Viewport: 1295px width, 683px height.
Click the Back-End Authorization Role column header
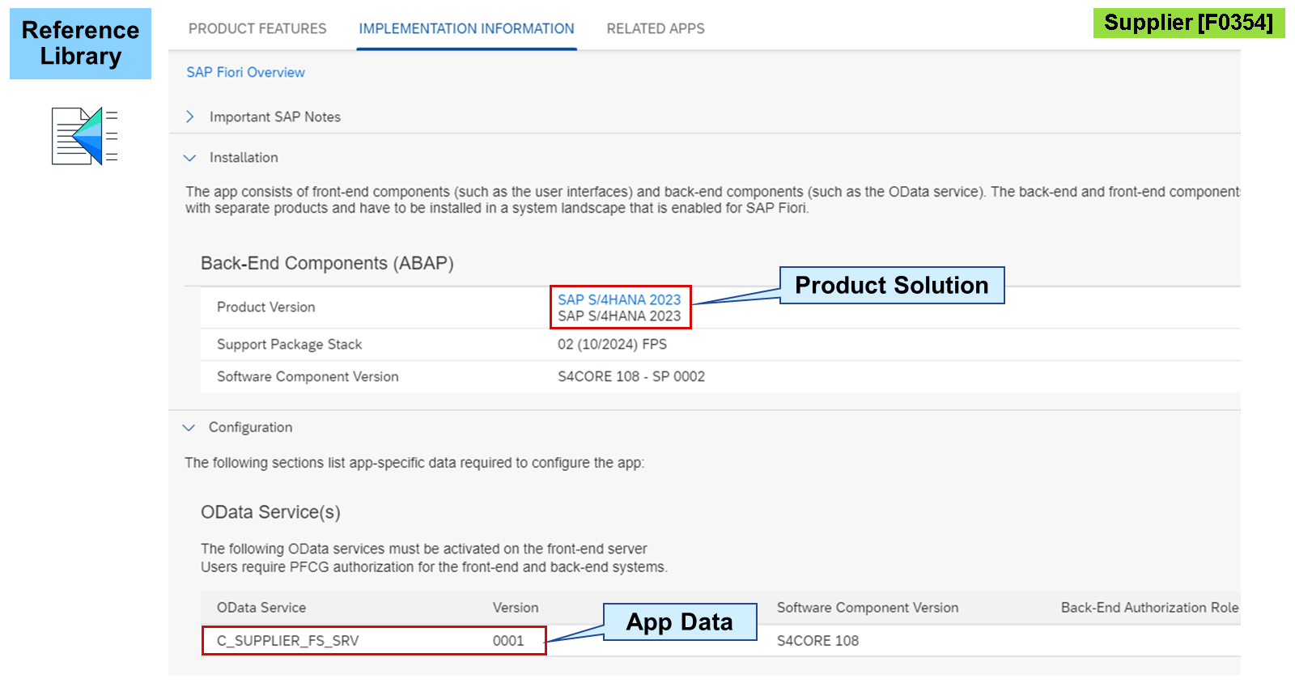click(x=1150, y=607)
